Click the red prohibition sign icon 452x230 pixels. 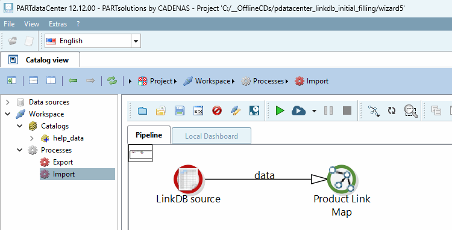tap(217, 110)
